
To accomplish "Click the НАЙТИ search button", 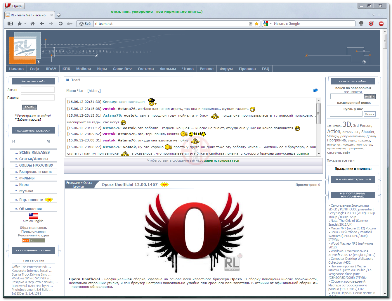I will (x=370, y=96).
